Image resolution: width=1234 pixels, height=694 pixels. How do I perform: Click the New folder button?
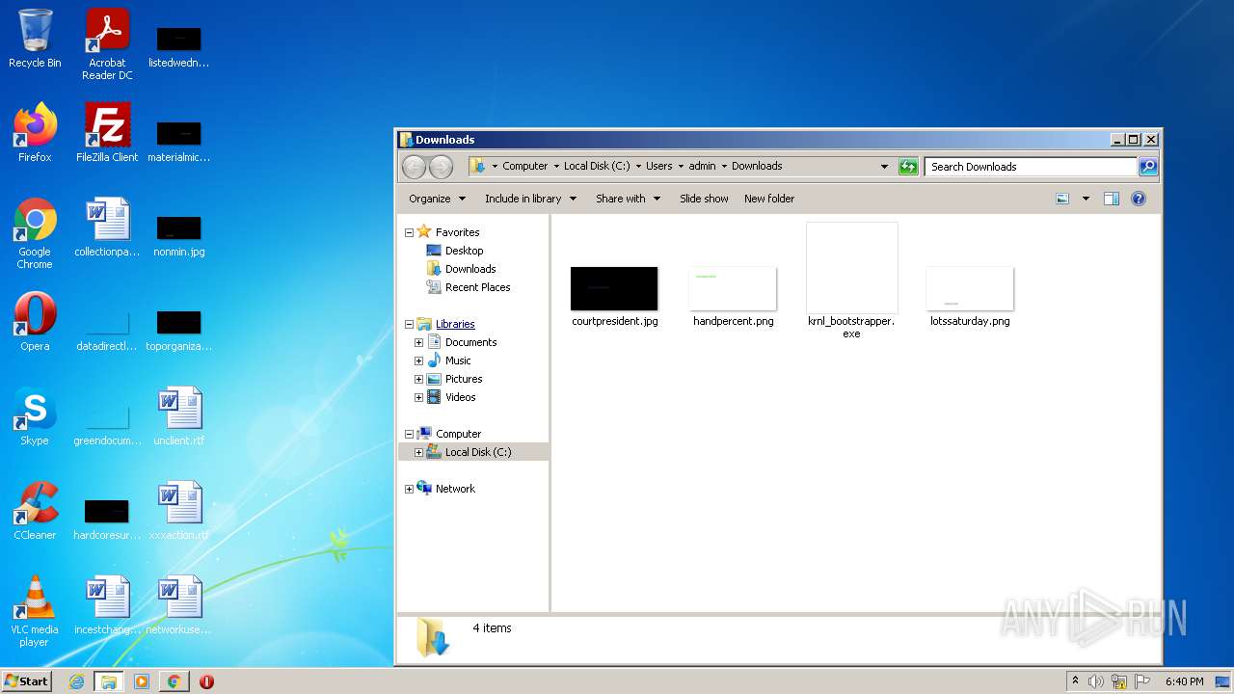(769, 199)
